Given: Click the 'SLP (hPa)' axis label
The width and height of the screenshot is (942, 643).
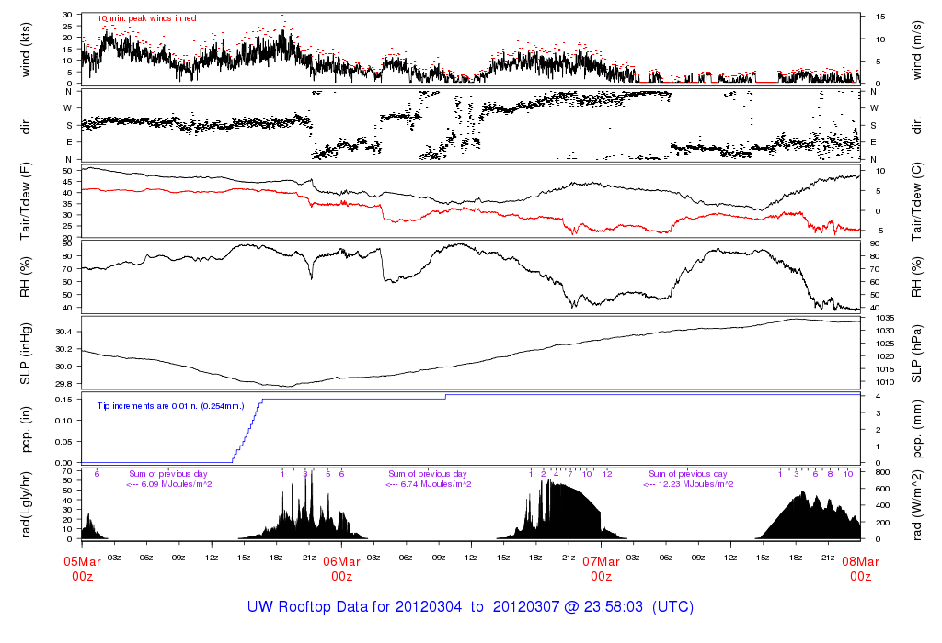Looking at the screenshot, I should [917, 354].
